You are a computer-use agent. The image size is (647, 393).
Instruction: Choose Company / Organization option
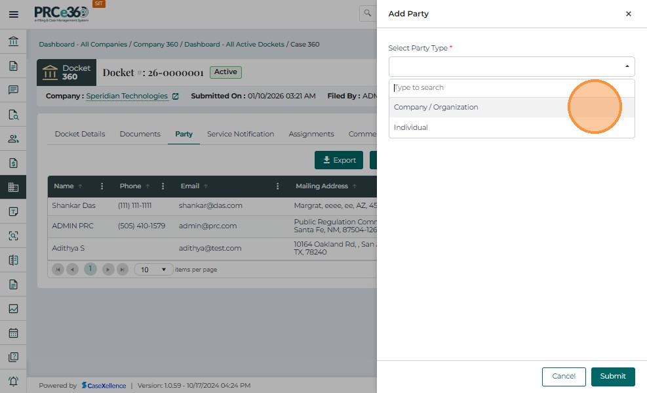(512, 108)
